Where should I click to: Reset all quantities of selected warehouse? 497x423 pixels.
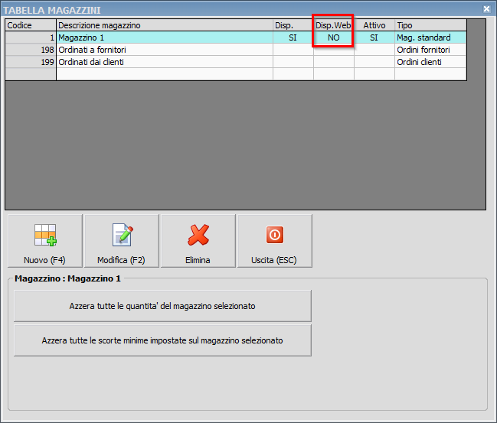(162, 306)
